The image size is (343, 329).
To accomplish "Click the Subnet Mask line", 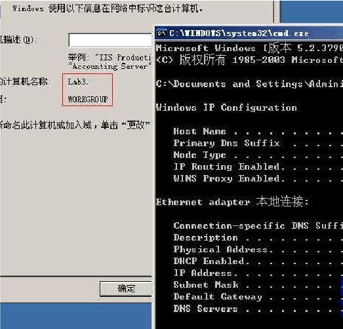I will pyautogui.click(x=258, y=285).
